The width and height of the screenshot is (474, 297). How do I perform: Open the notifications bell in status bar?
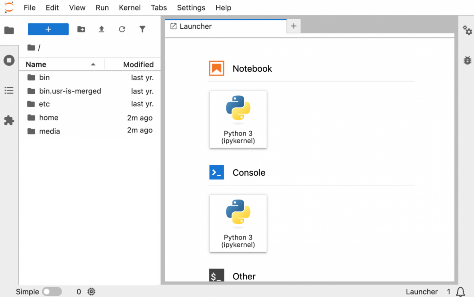[x=460, y=292]
